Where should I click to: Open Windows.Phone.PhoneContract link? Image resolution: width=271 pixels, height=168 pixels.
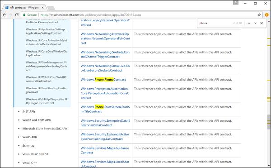[103, 80]
